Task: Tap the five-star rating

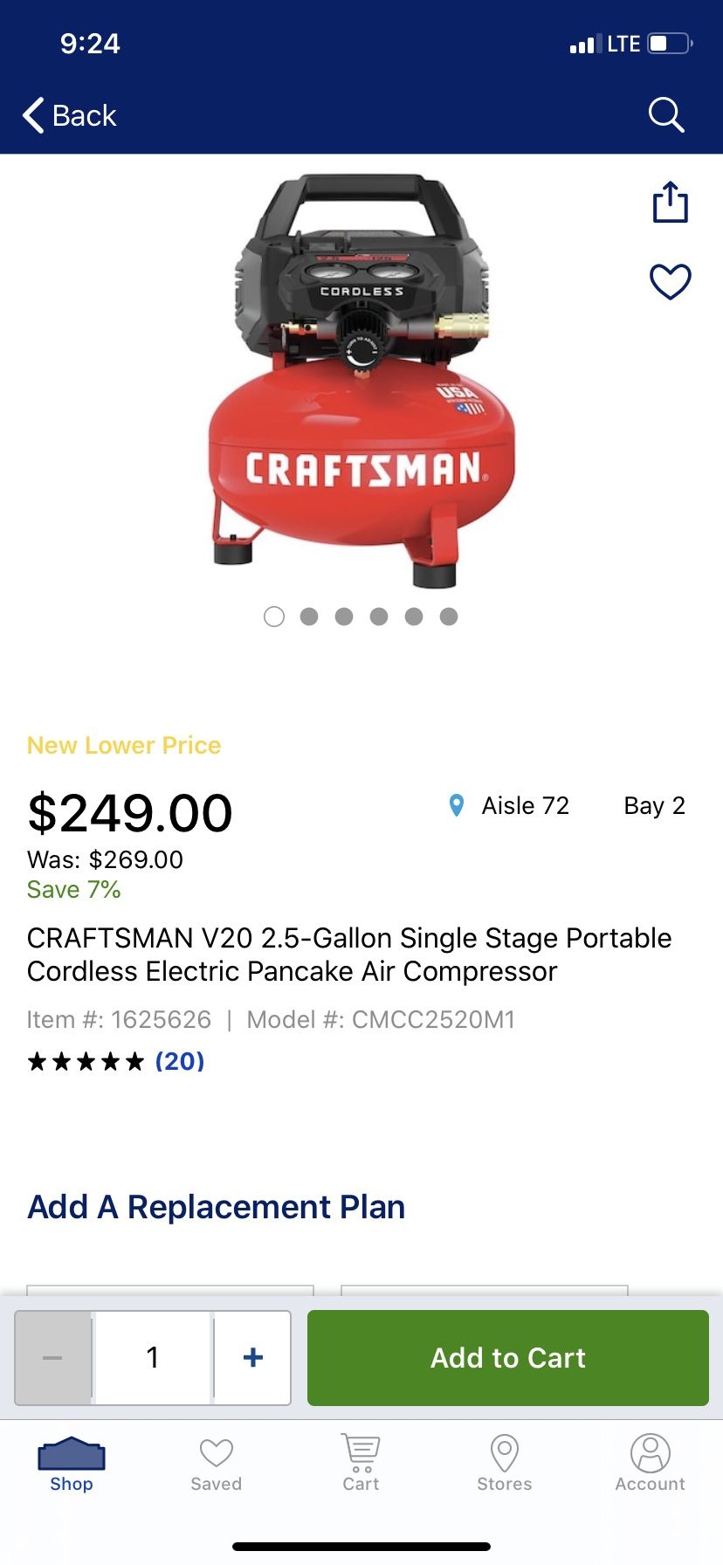Action: 86,1061
